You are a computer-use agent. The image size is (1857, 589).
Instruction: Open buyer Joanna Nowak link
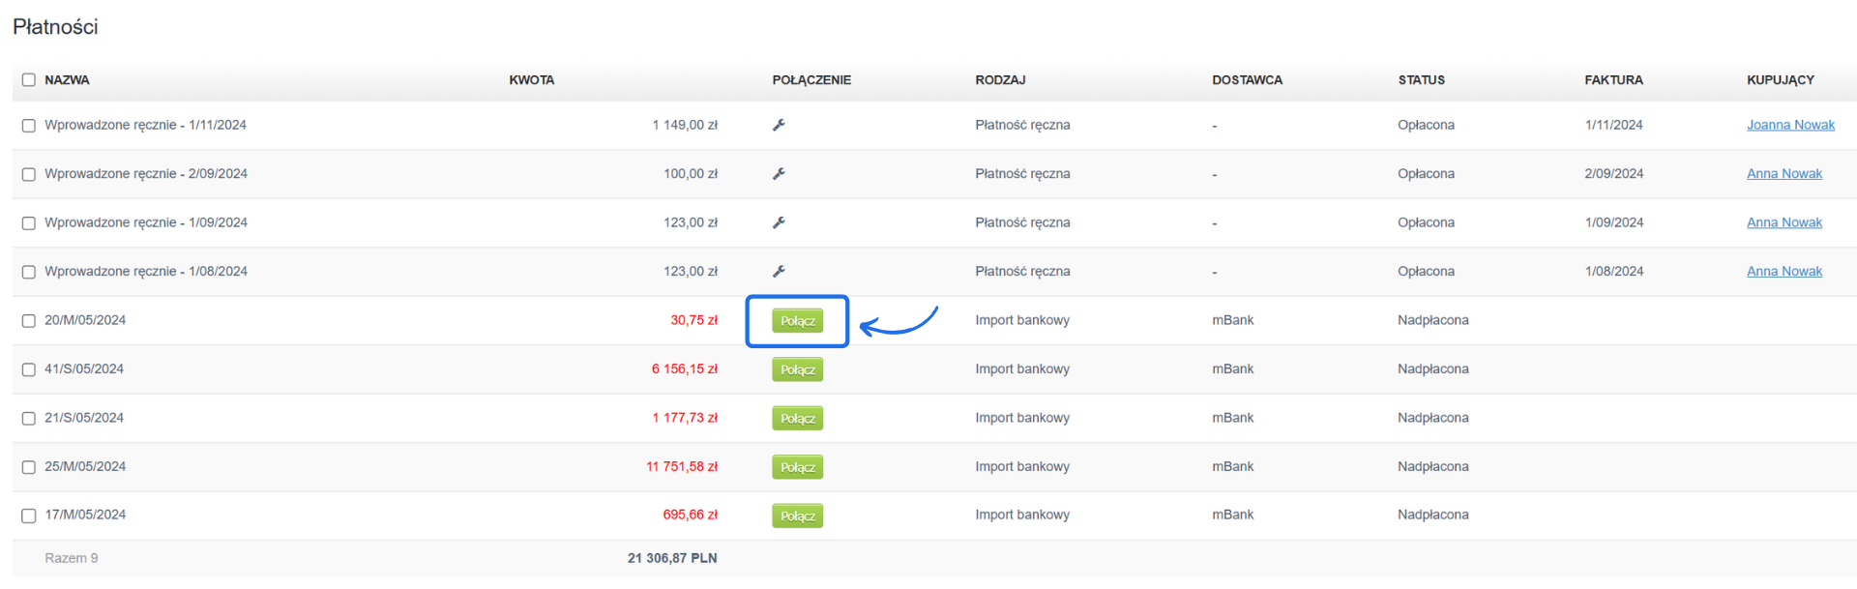point(1790,125)
